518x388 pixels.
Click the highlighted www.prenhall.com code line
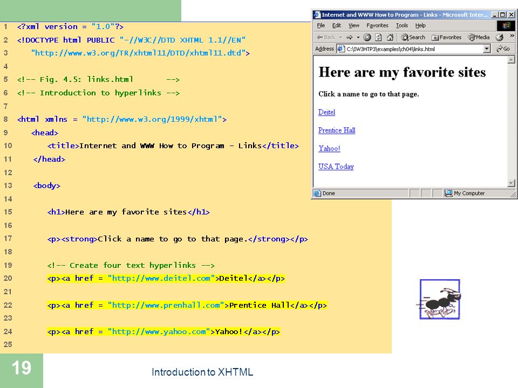click(x=187, y=305)
